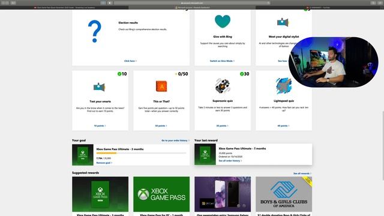384x216 pixels.
Task: Open the green Xbox Game Pass for PC reward
Action: [x=161, y=194]
